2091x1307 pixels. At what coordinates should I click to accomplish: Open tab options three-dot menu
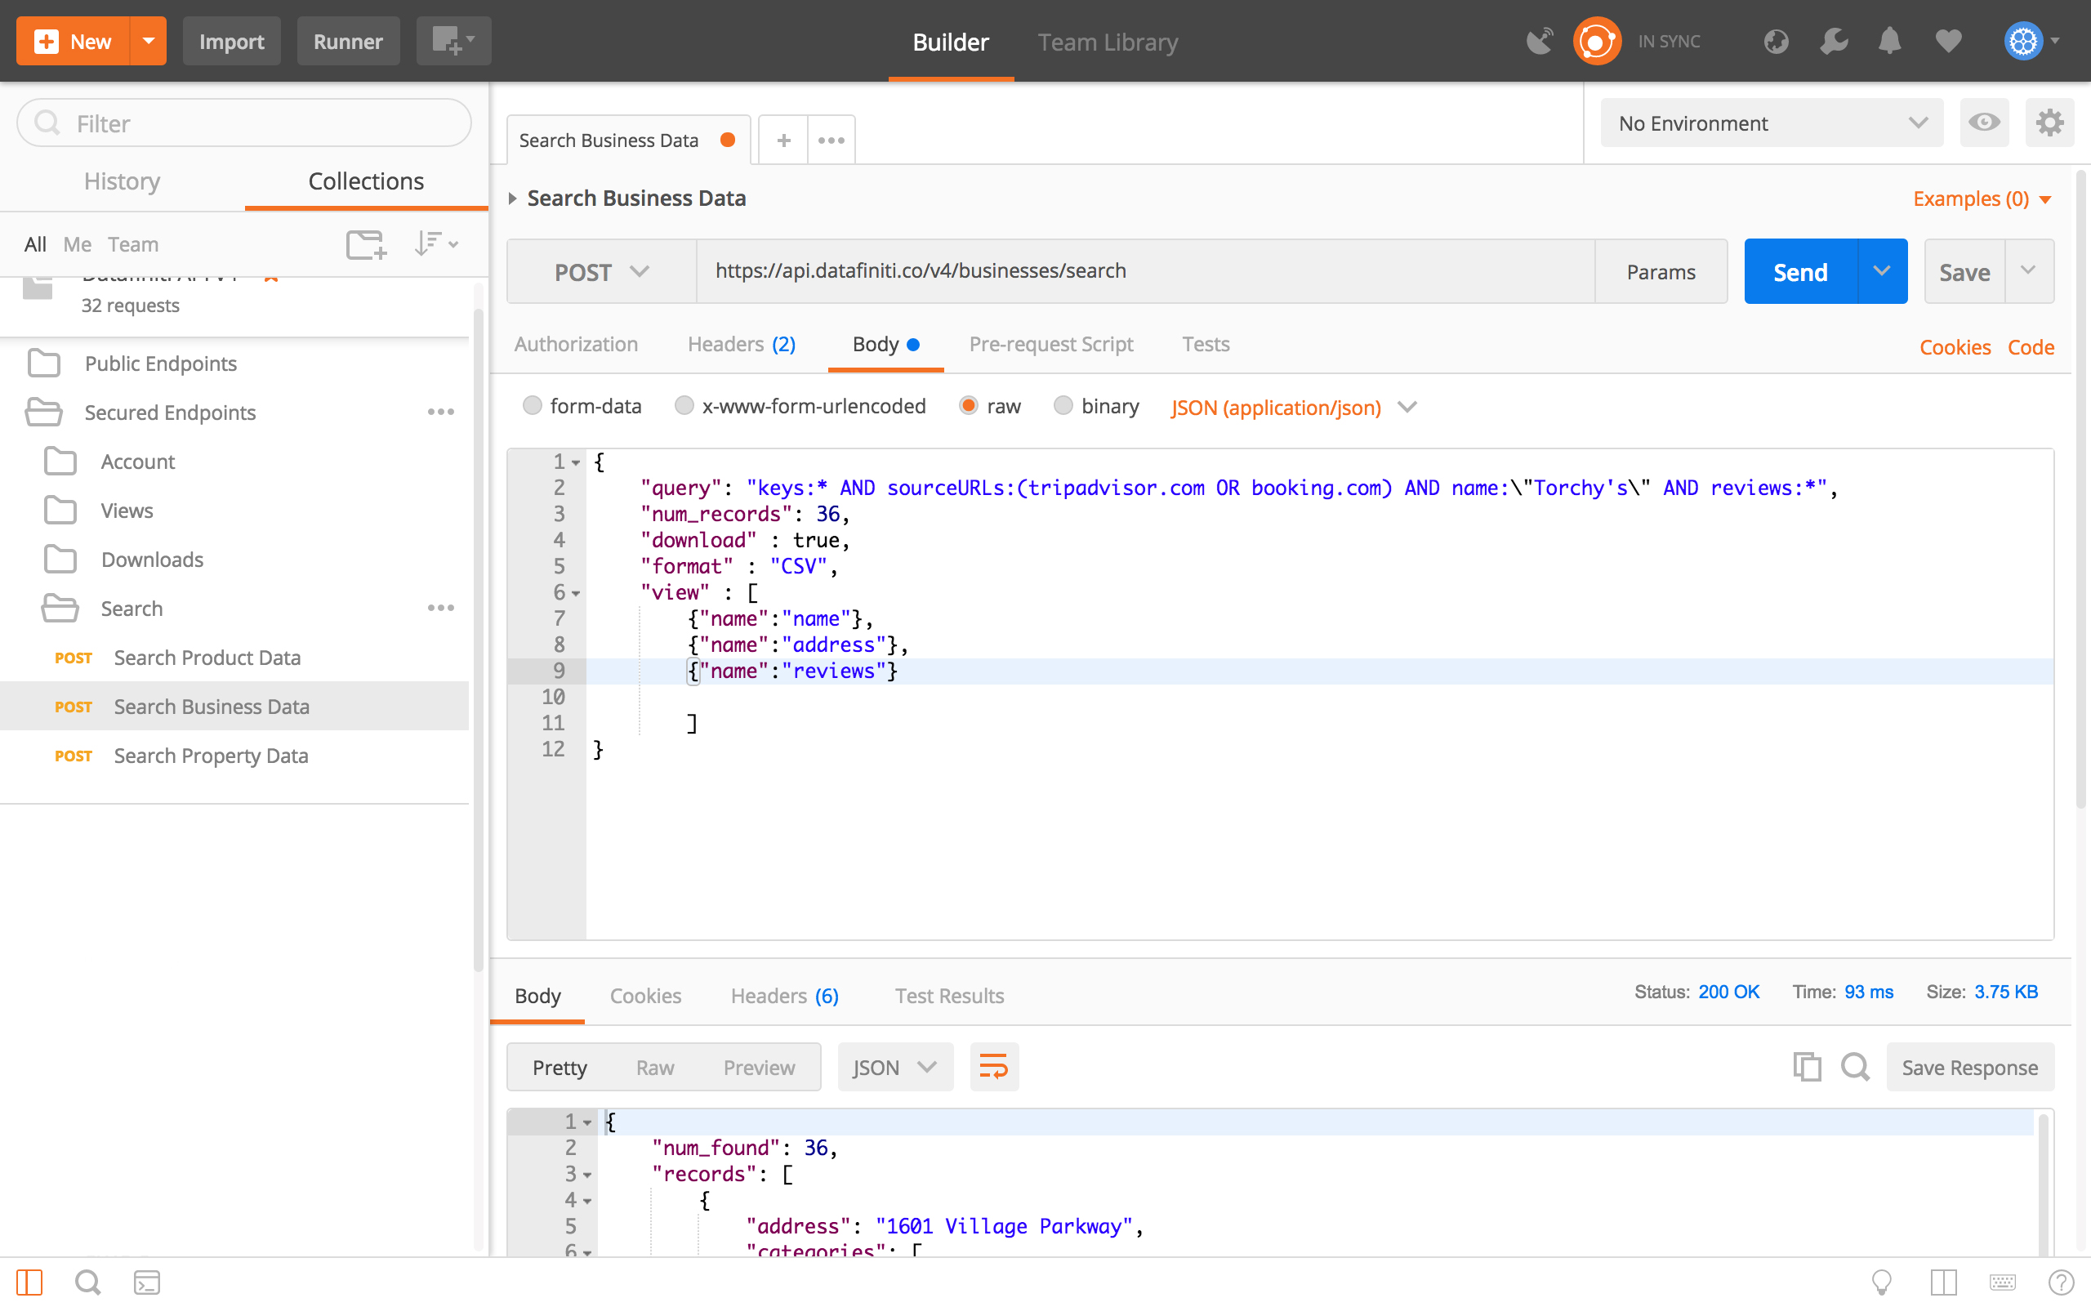pyautogui.click(x=831, y=140)
